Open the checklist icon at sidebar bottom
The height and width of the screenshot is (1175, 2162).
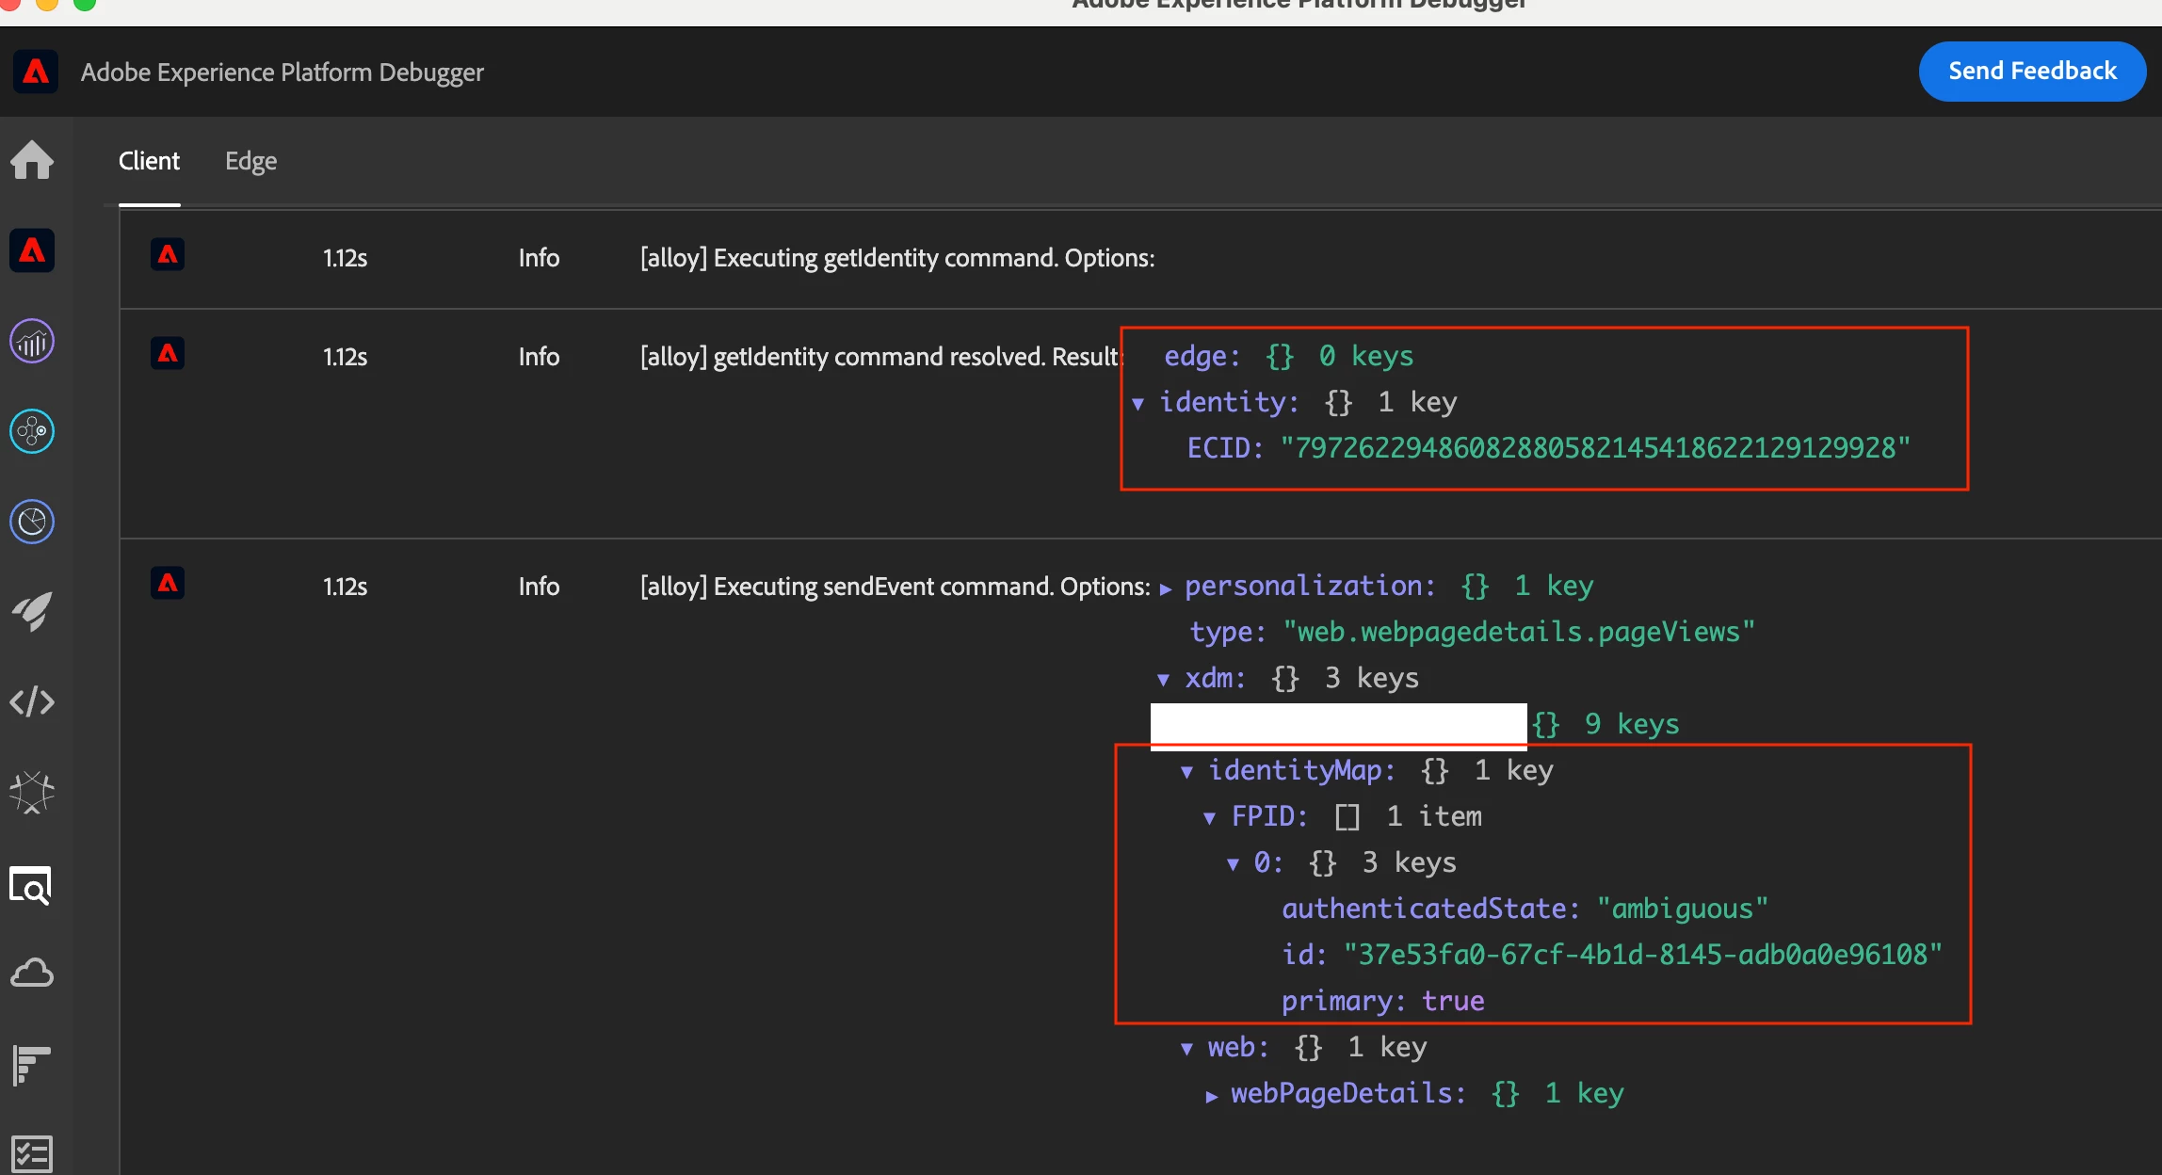coord(32,1154)
